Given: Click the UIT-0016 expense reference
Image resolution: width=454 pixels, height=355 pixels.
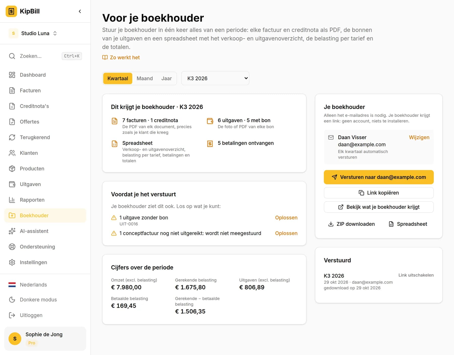Looking at the screenshot, I should tap(129, 224).
